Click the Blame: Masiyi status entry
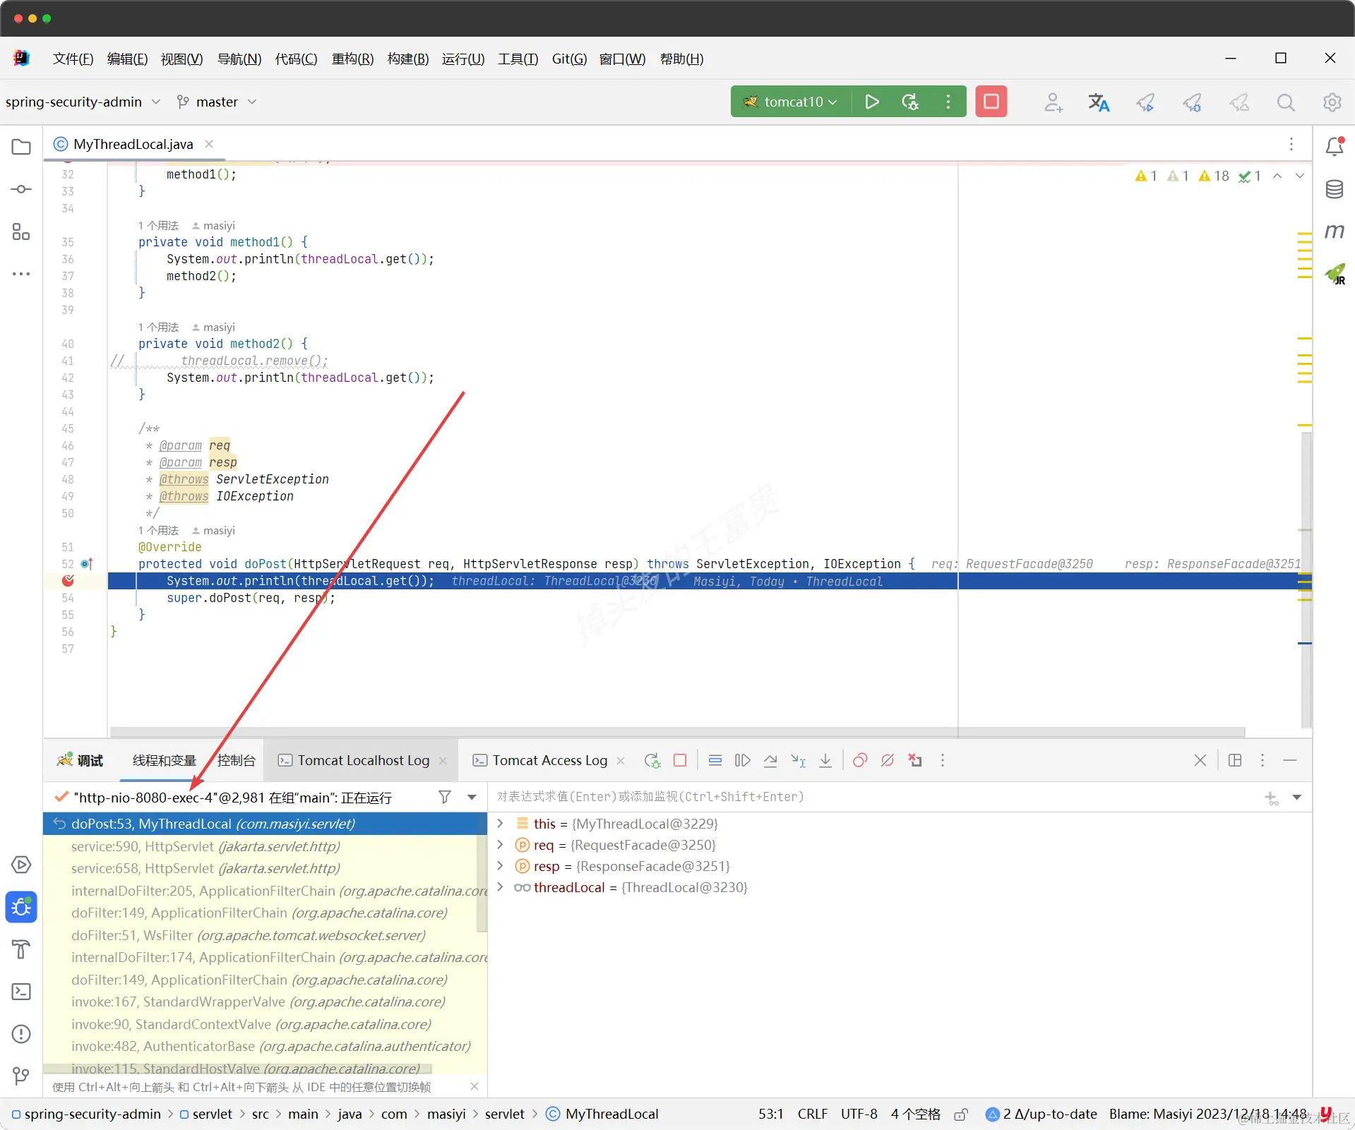 1208,1114
